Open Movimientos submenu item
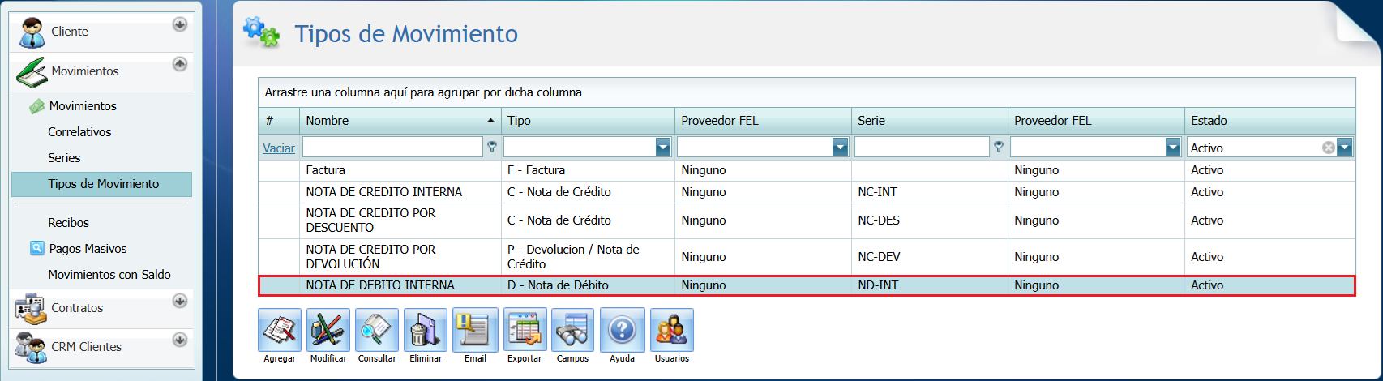The height and width of the screenshot is (381, 1383). click(x=83, y=106)
